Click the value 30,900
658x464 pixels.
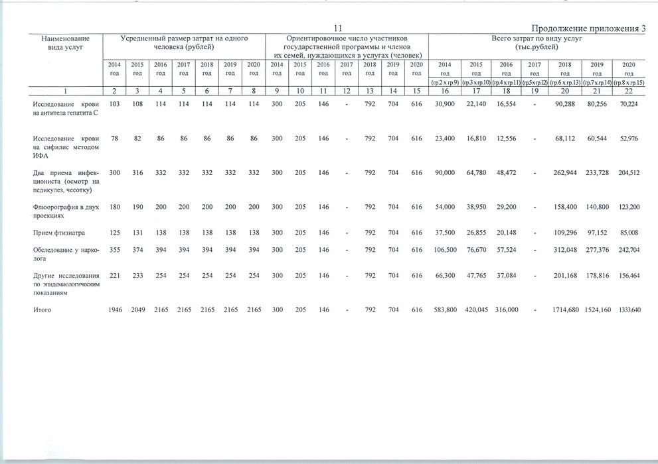(445, 104)
